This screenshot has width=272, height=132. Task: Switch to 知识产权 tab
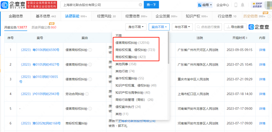pyautogui.click(x=197, y=16)
